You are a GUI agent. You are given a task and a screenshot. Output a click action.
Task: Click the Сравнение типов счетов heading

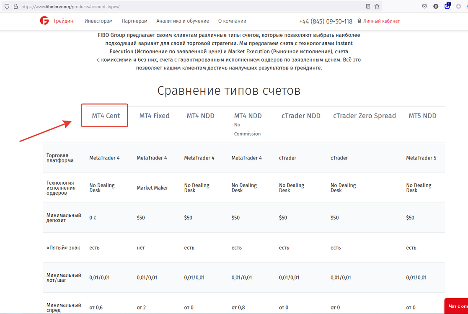[x=229, y=91]
